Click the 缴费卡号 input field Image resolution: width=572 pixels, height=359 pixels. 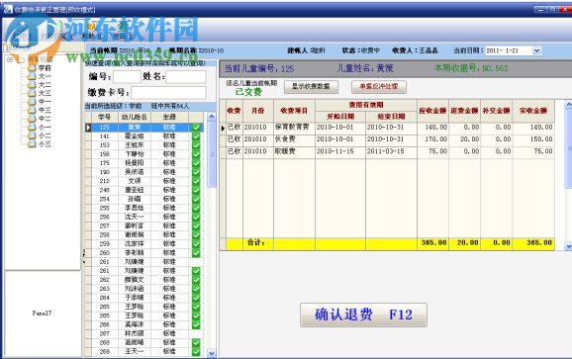coord(168,93)
